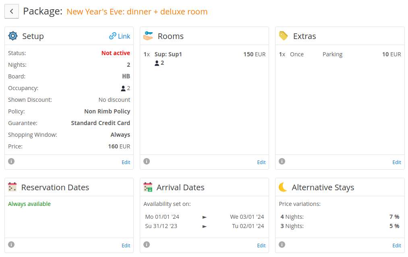Show info for the Setup panel
The width and height of the screenshot is (408, 257).
click(11, 161)
